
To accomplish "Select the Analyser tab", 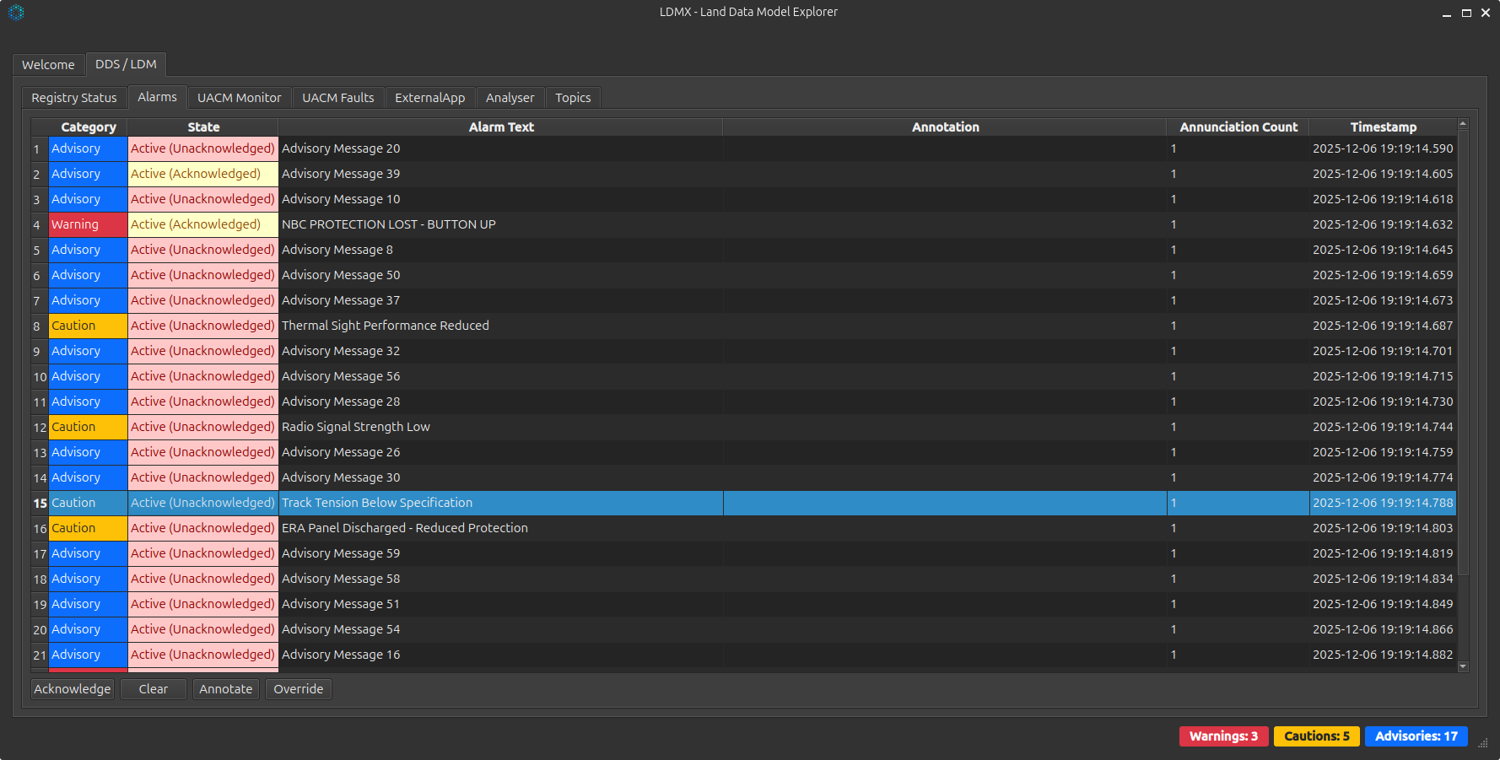I will 510,98.
